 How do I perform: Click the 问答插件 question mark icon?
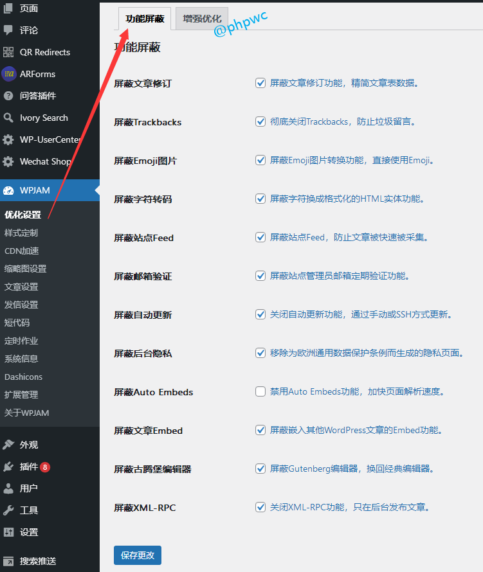pyautogui.click(x=8, y=96)
